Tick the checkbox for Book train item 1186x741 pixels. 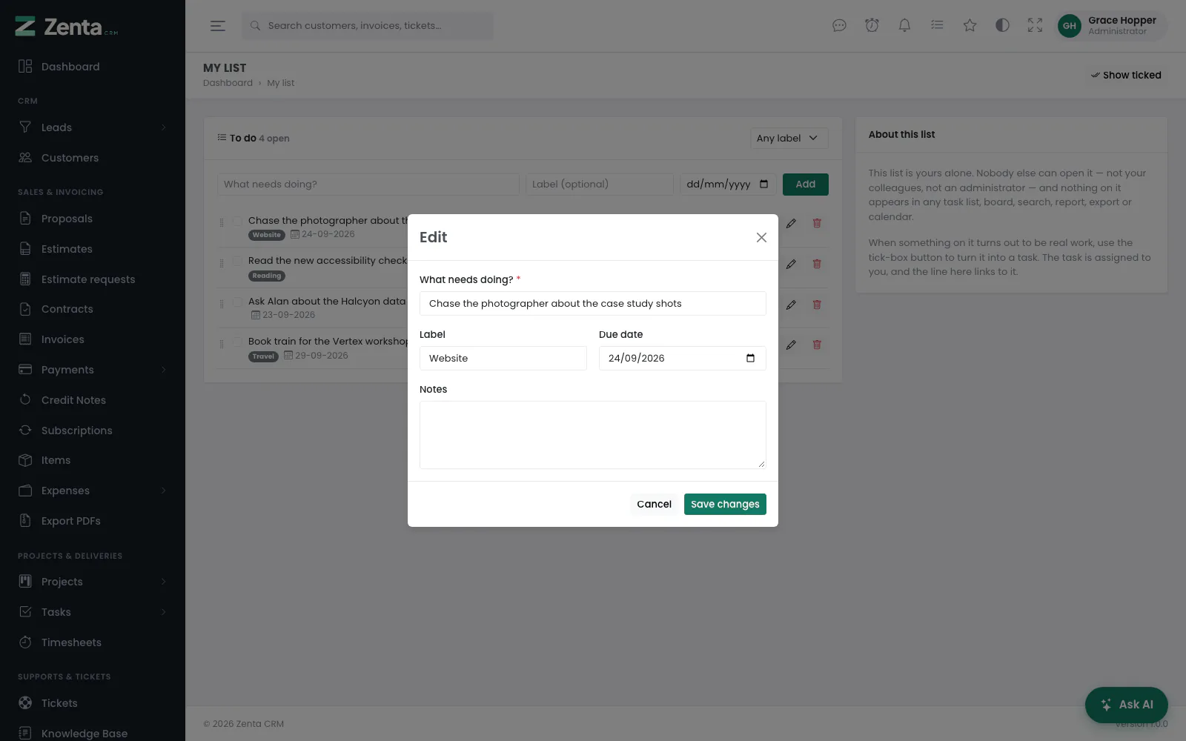[x=237, y=342]
